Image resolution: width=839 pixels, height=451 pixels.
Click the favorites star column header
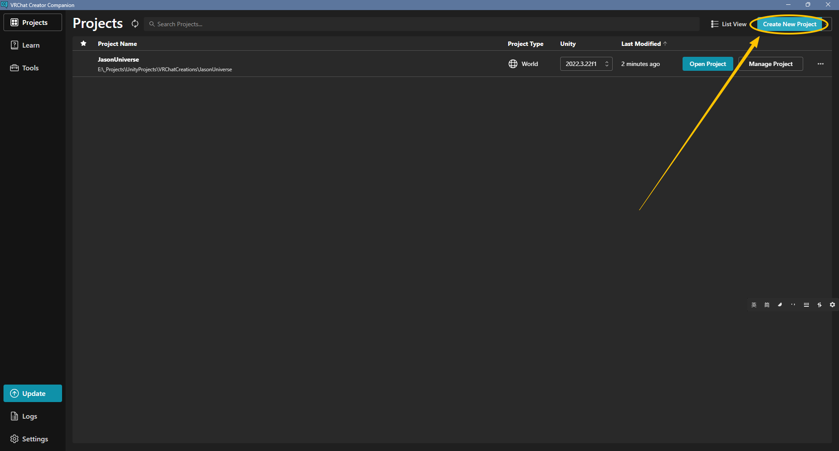tap(83, 43)
